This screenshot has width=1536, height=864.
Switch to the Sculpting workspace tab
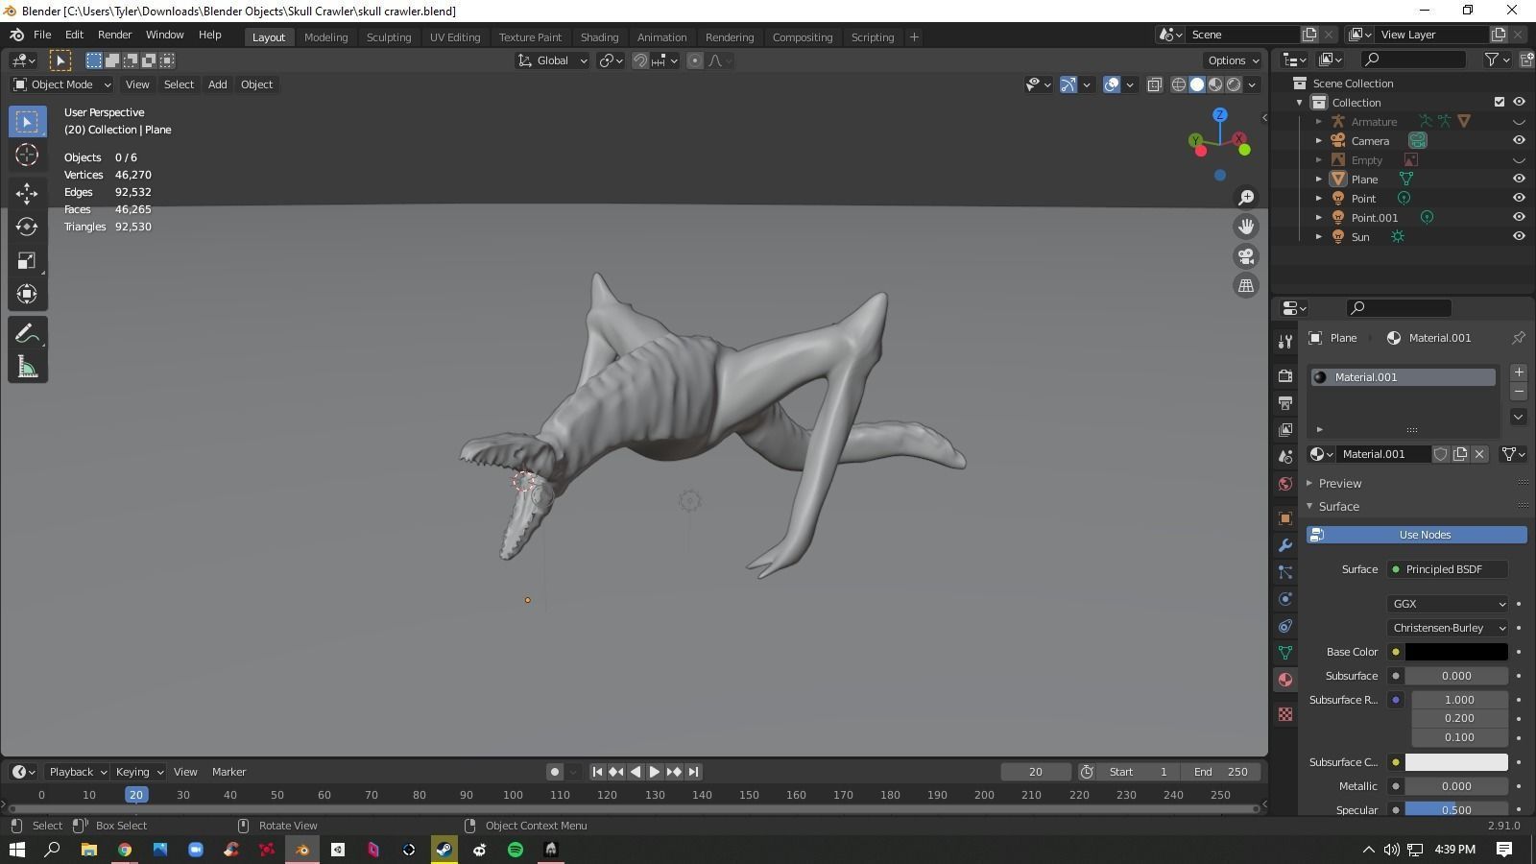tap(389, 36)
